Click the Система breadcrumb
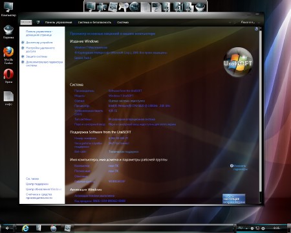The width and height of the screenshot is (291, 233). point(123,22)
